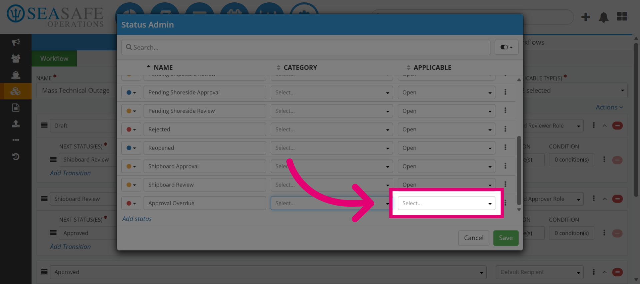The width and height of the screenshot is (640, 284).
Task: Open row menu for Shipboard Review status
Action: (505, 184)
